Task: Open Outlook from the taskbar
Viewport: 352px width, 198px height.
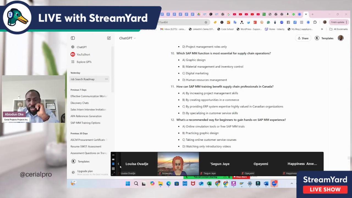Action: tap(201, 184)
